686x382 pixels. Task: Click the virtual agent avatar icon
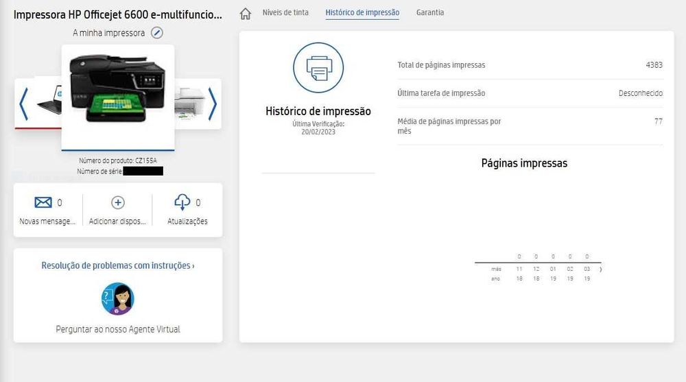pyautogui.click(x=118, y=299)
